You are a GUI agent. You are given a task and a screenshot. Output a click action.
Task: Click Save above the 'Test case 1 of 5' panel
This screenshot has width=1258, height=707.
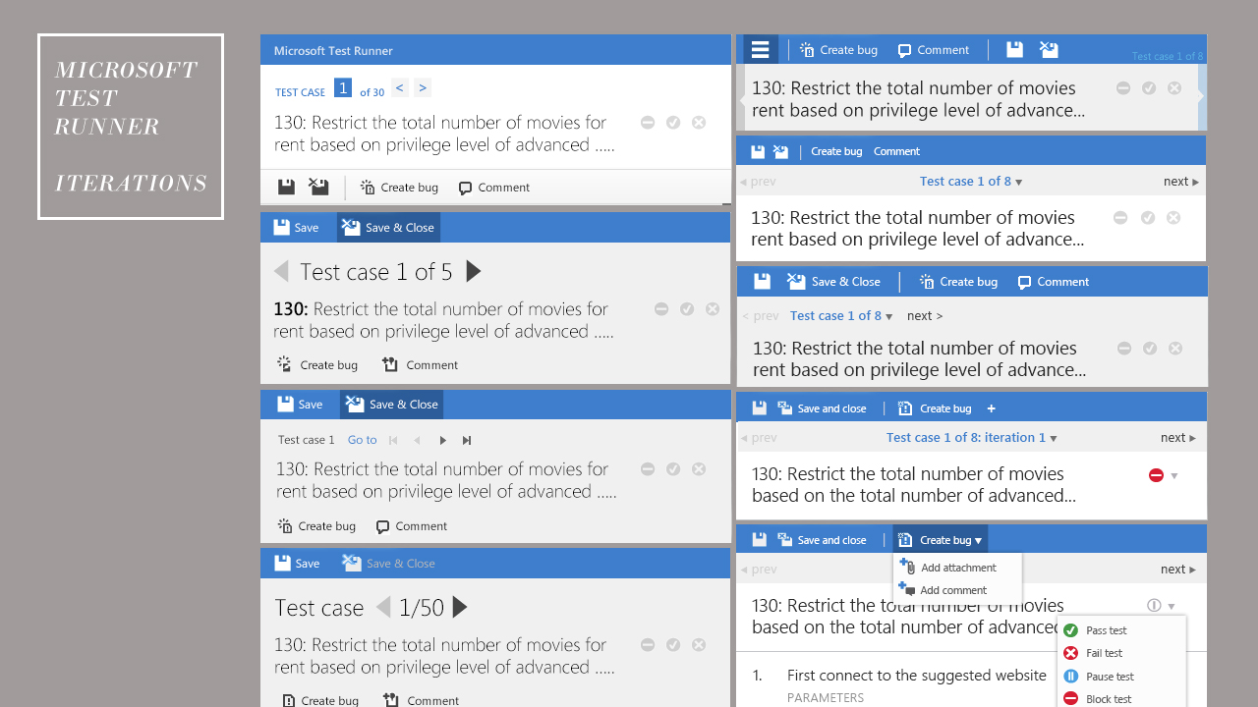(x=296, y=228)
